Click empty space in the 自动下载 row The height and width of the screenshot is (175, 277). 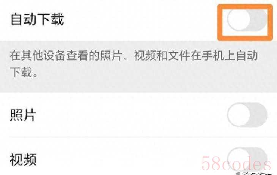coord(140,20)
